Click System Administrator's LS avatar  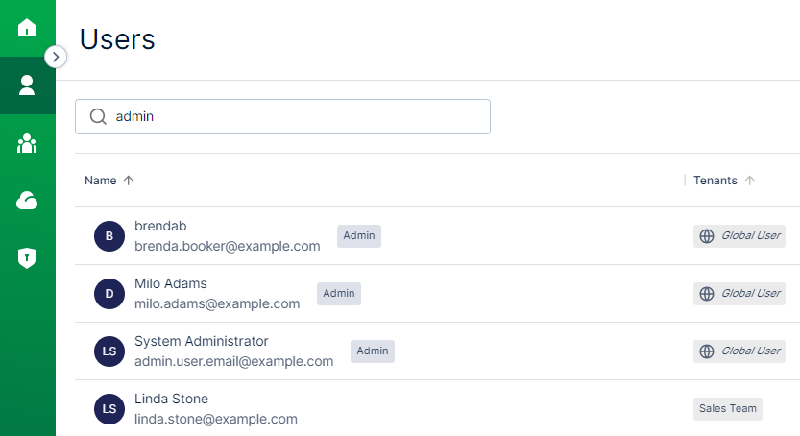point(109,351)
